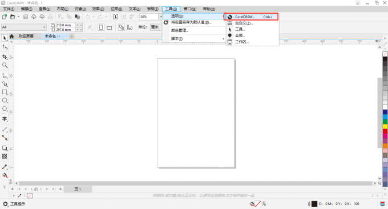Open the zoom level 34% dropdown
Image resolution: width=388 pixels, height=209 pixels.
click(161, 17)
